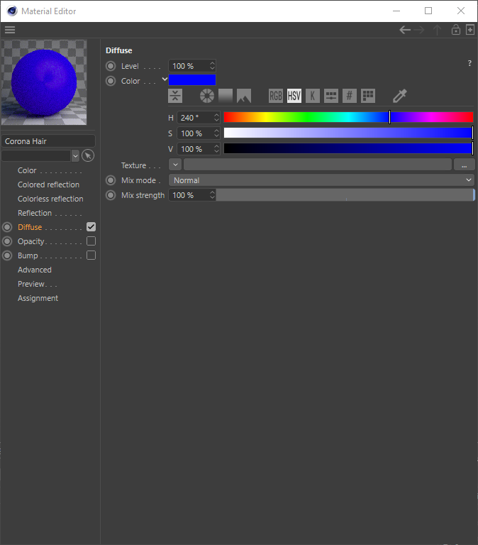This screenshot has height=545, width=478.
Task: Open the Preview settings page
Action: coord(32,285)
